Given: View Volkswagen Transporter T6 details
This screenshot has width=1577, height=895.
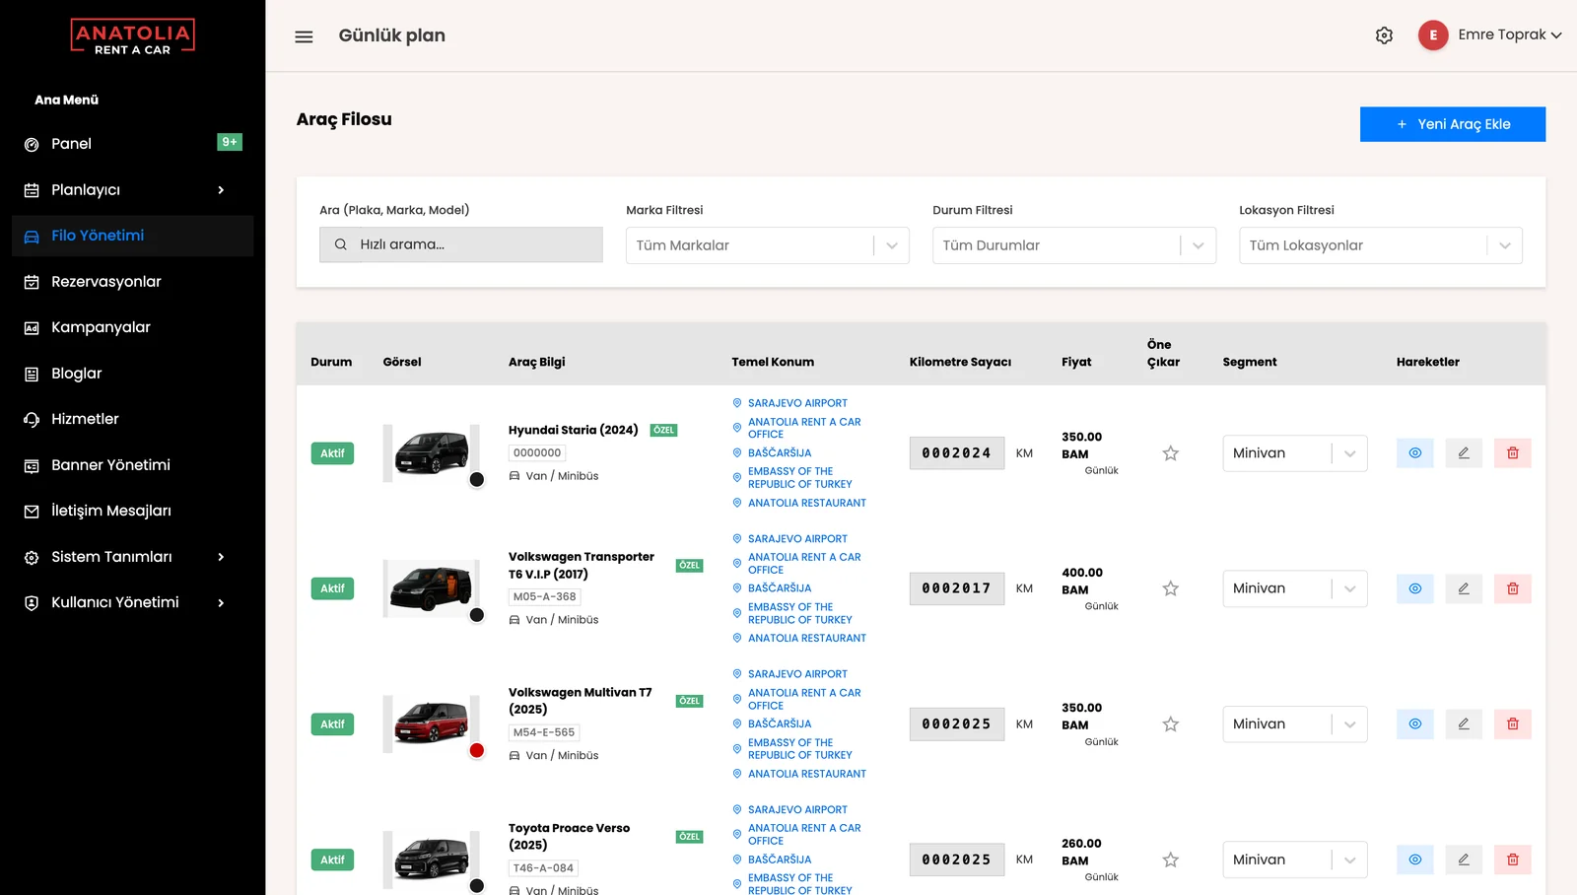Looking at the screenshot, I should 1414,588.
